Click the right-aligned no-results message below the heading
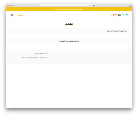Screen dimensions: 138x116 pyautogui.click(x=117, y=31)
